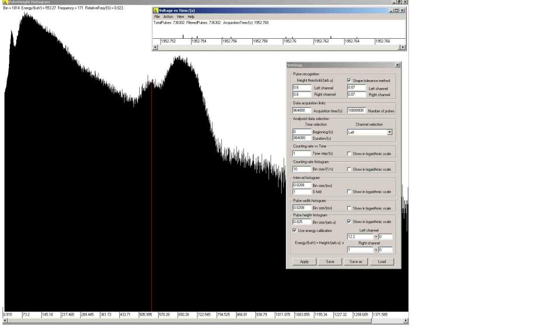Click the Acquisition time input field
This screenshot has width=536, height=335.
point(302,111)
